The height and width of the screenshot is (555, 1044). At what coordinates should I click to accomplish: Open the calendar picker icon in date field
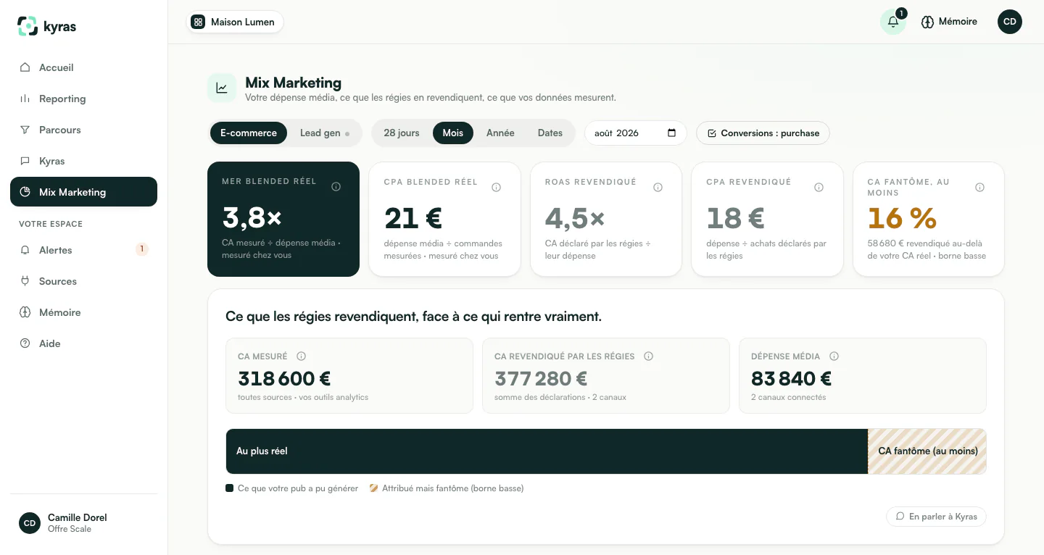coord(671,133)
